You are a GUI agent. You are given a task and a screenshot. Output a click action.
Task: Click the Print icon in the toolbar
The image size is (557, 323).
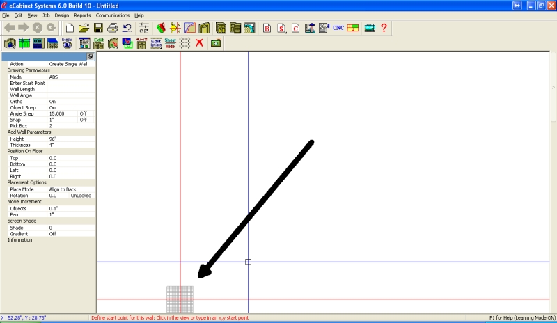(x=112, y=28)
